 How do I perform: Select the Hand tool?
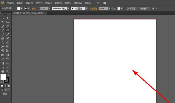pyautogui.click(x=3, y=71)
